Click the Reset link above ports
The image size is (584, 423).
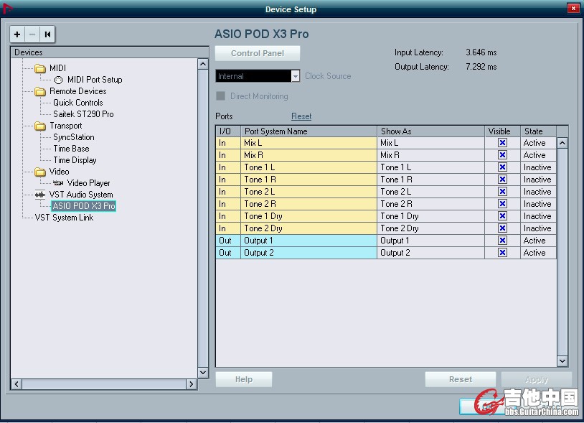coord(301,116)
